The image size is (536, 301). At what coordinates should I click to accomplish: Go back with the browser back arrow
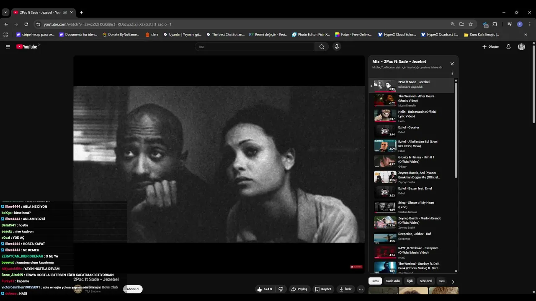[x=6, y=24]
